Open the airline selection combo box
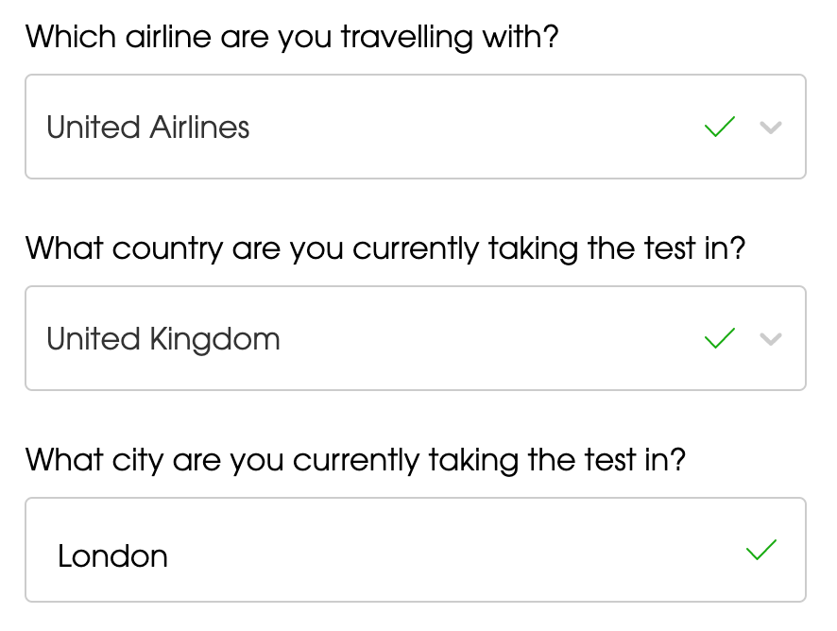 pos(416,128)
